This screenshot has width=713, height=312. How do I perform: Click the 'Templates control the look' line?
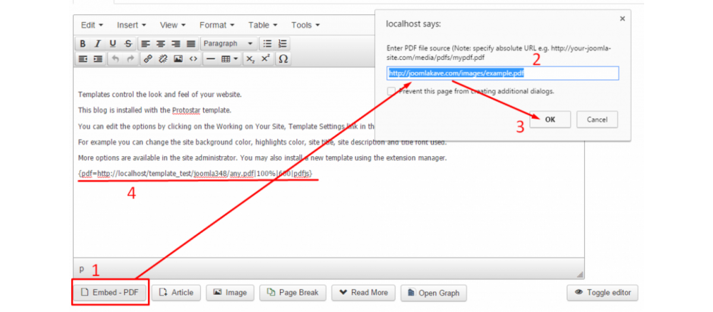pos(160,94)
